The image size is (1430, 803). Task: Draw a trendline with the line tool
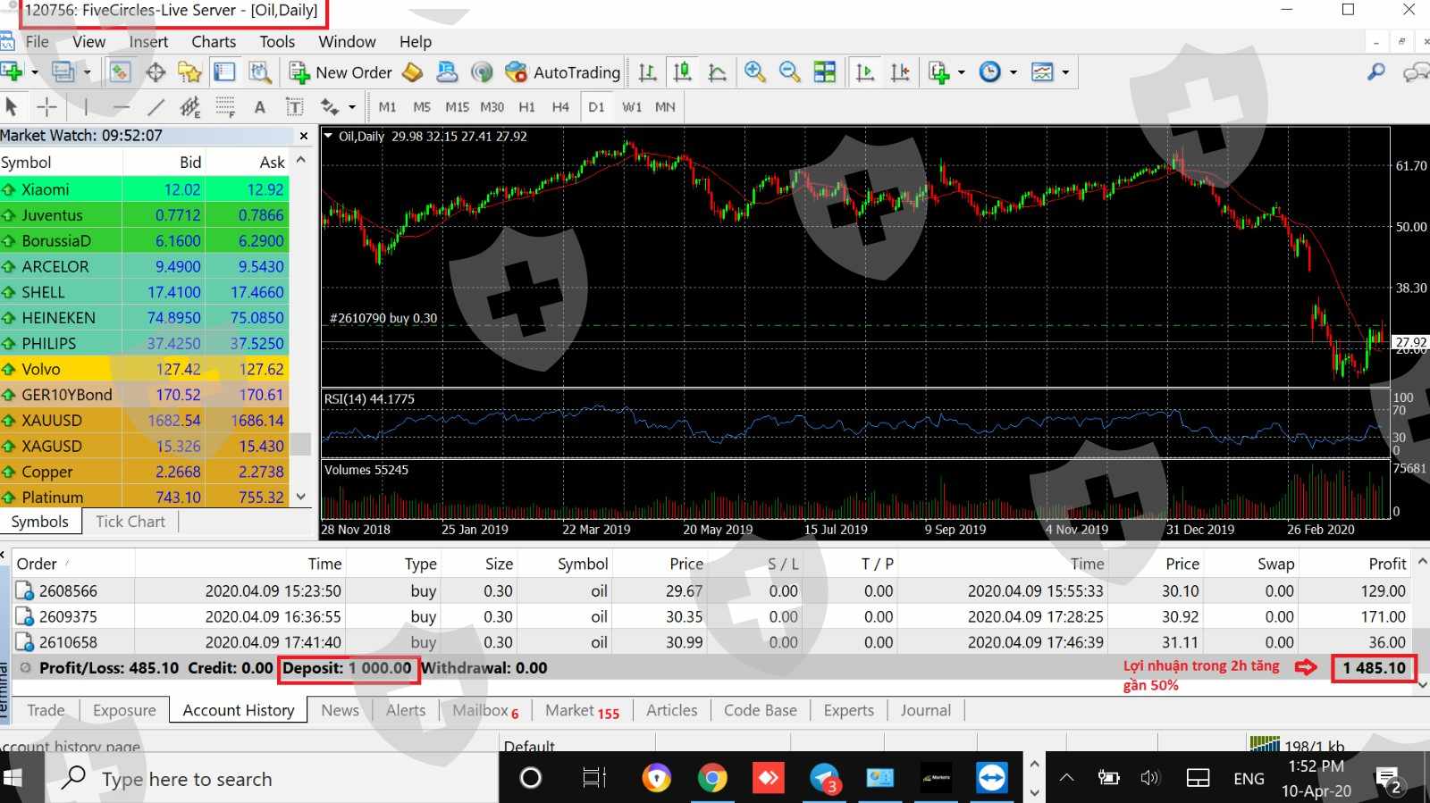pyautogui.click(x=156, y=107)
